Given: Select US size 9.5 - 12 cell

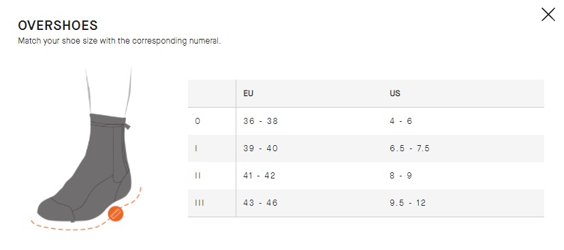Looking at the screenshot, I should (x=407, y=203).
